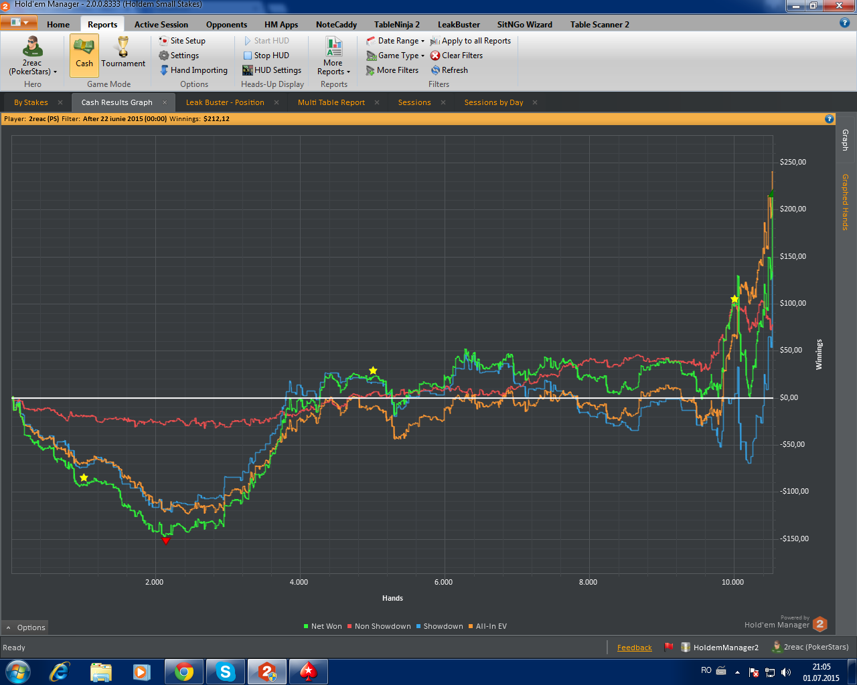
Task: Switch to the Multi Table Report tab
Action: coord(331,102)
